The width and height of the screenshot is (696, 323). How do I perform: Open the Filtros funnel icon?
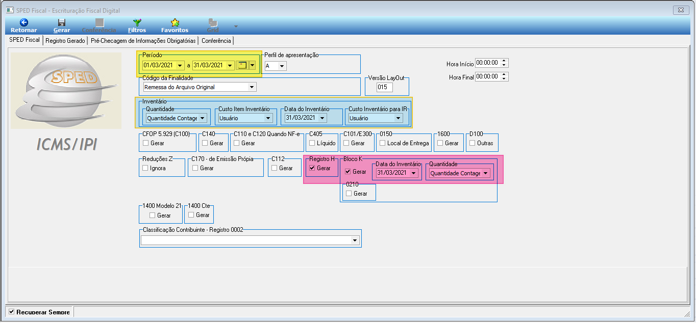[137, 22]
